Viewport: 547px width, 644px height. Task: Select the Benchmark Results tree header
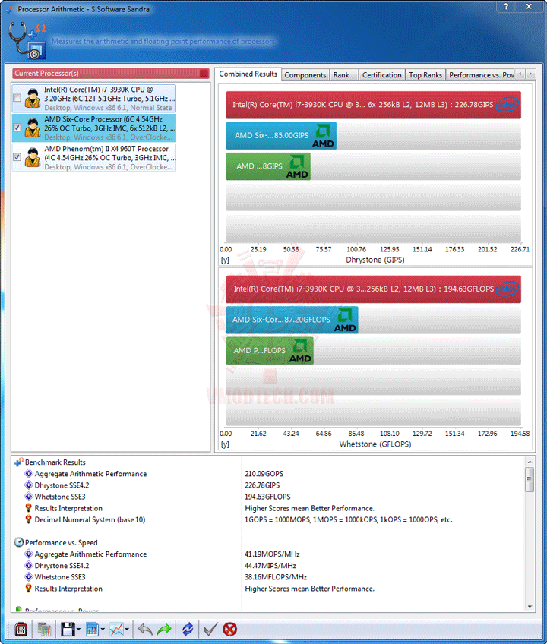[55, 462]
